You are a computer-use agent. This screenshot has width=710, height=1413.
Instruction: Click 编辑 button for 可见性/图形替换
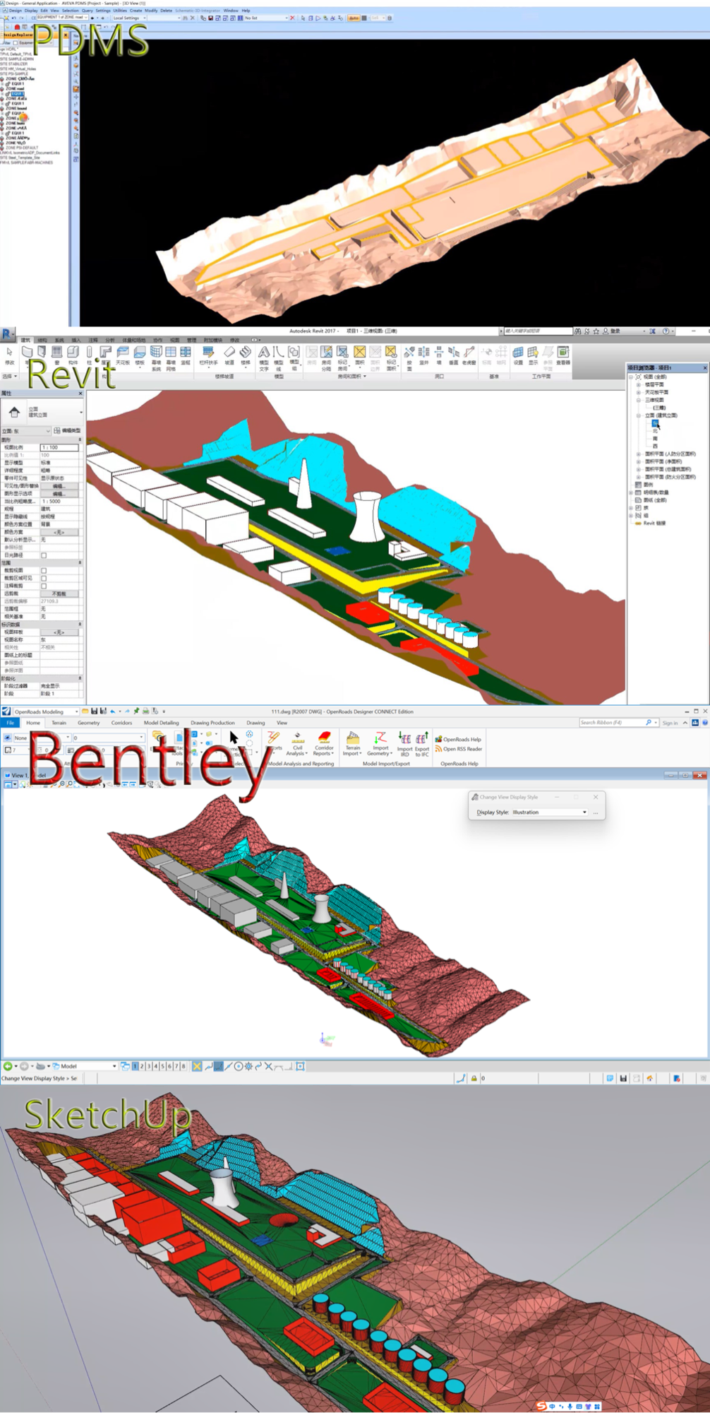[x=59, y=486]
